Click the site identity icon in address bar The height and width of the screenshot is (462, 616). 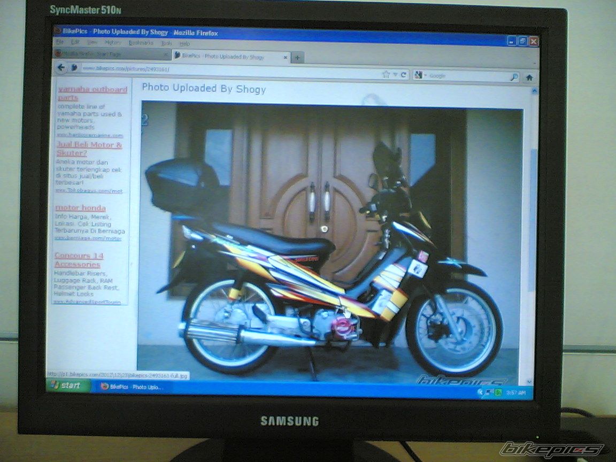click(74, 68)
